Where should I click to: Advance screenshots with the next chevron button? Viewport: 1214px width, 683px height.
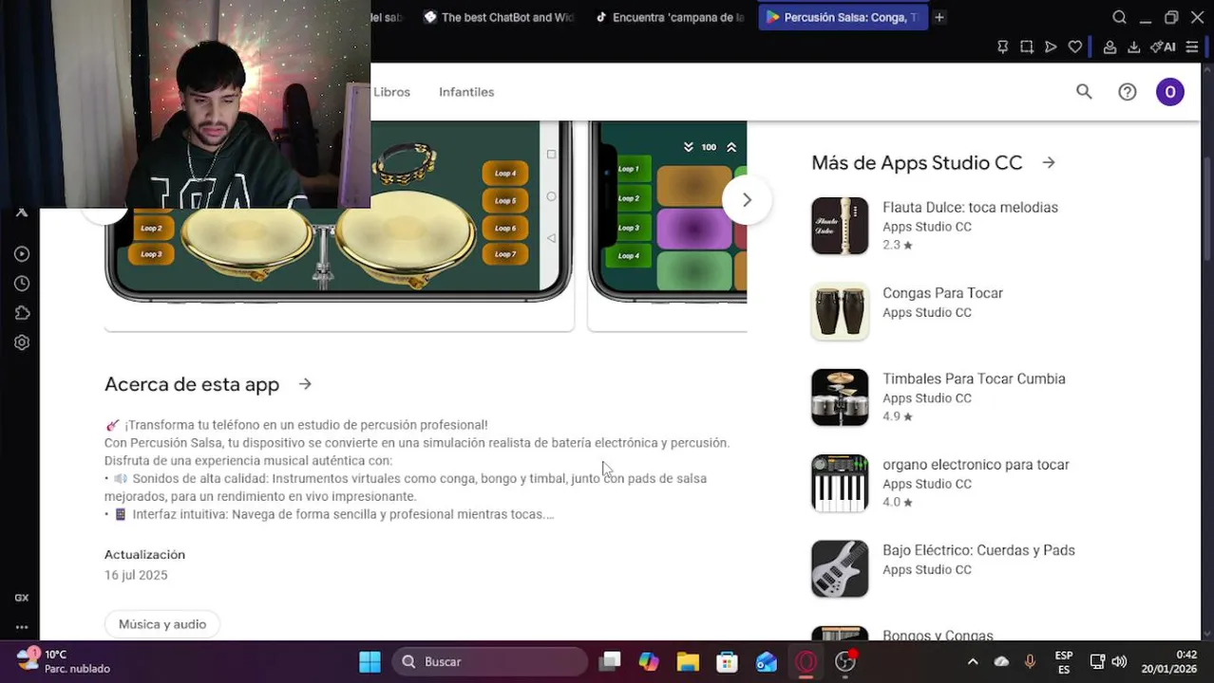pos(747,200)
